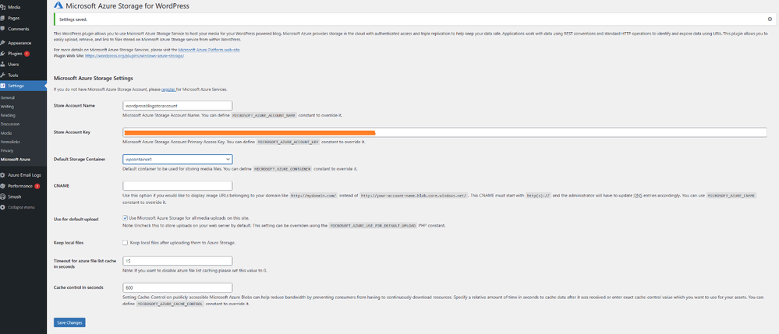The image size is (779, 334).
Task: Open Permalinks settings submenu item
Action: point(10,142)
